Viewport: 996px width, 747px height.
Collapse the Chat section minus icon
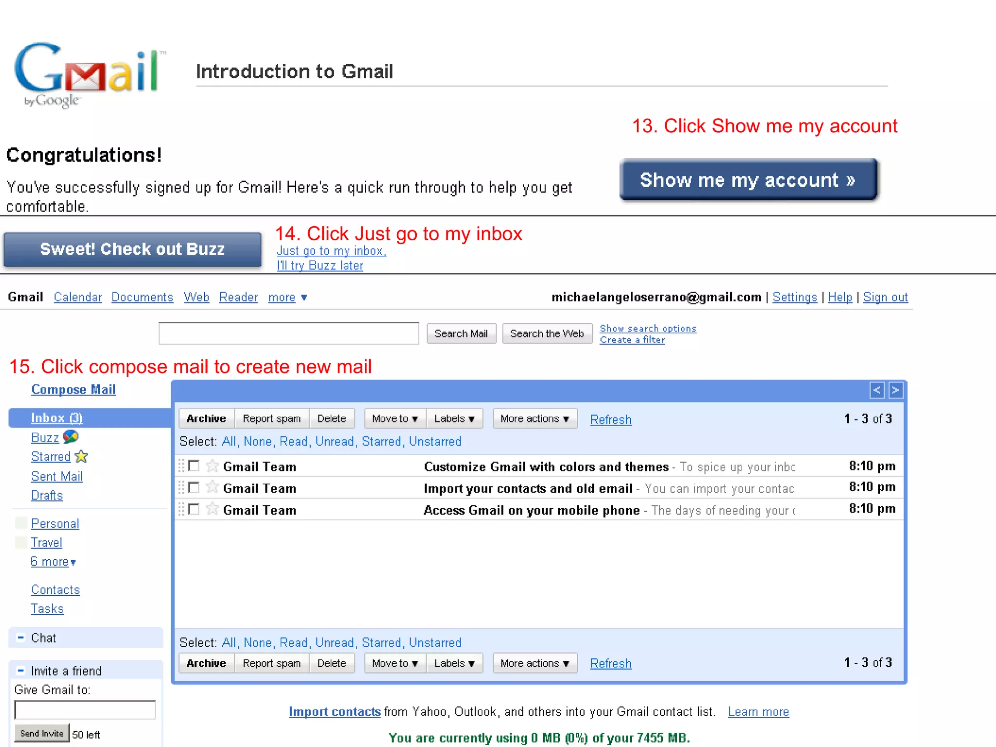click(x=21, y=637)
